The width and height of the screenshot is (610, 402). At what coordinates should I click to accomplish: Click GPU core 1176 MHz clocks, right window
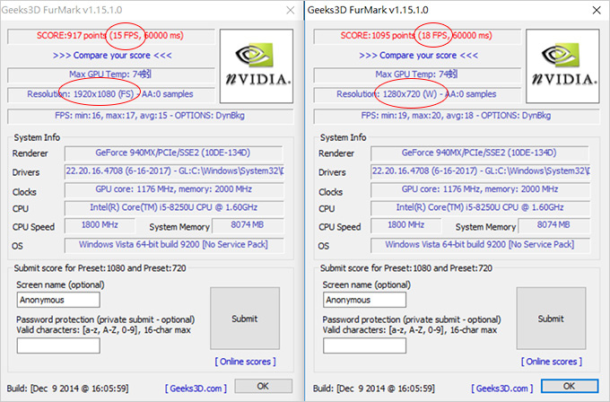click(481, 189)
